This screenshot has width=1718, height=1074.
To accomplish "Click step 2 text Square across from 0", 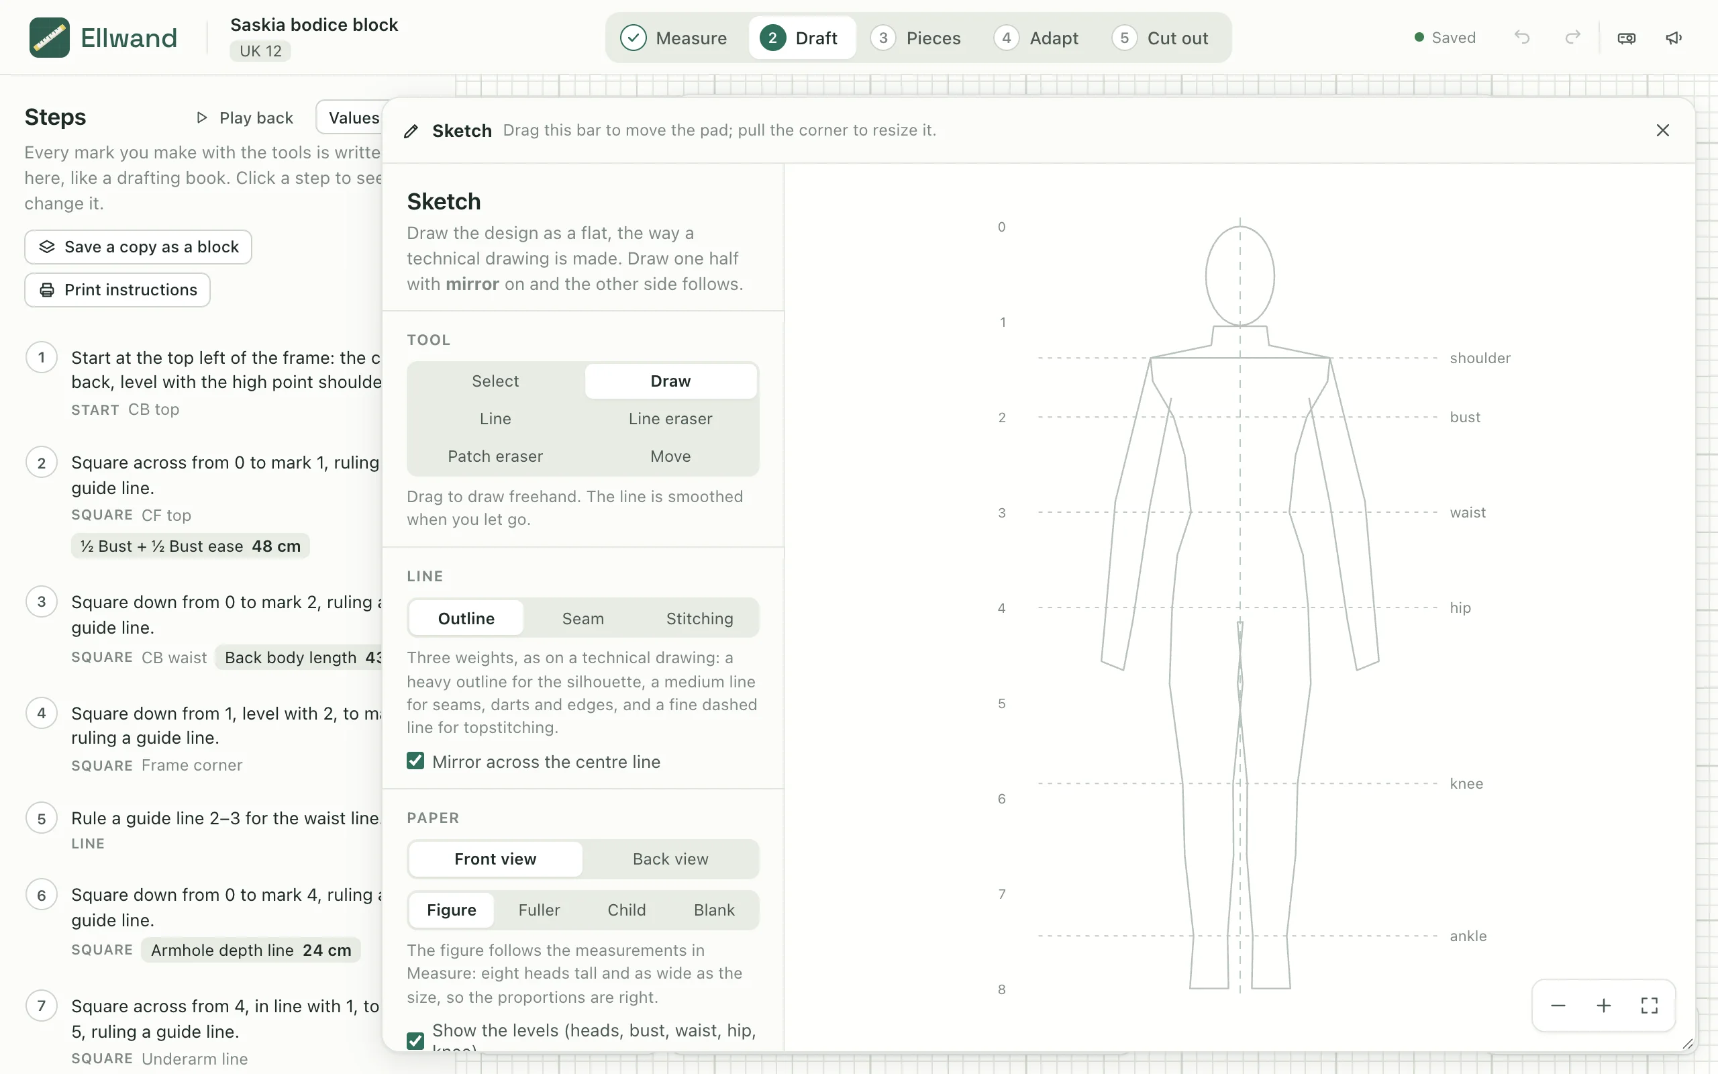I will [225, 475].
